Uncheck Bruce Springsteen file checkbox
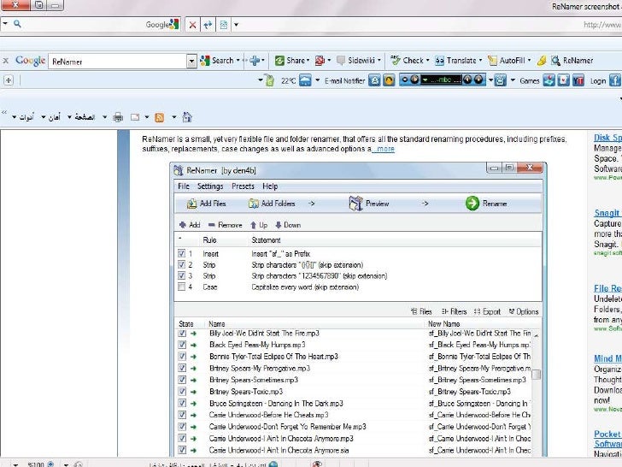Image resolution: width=622 pixels, height=467 pixels. click(182, 403)
